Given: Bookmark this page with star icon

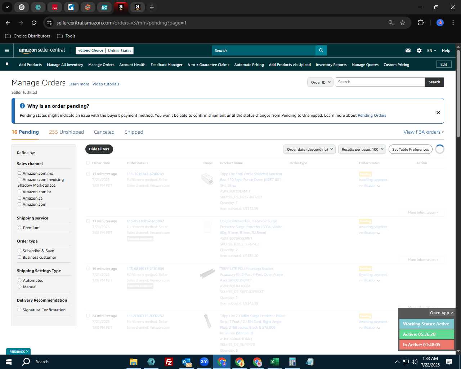Looking at the screenshot, I should pyautogui.click(x=403, y=23).
